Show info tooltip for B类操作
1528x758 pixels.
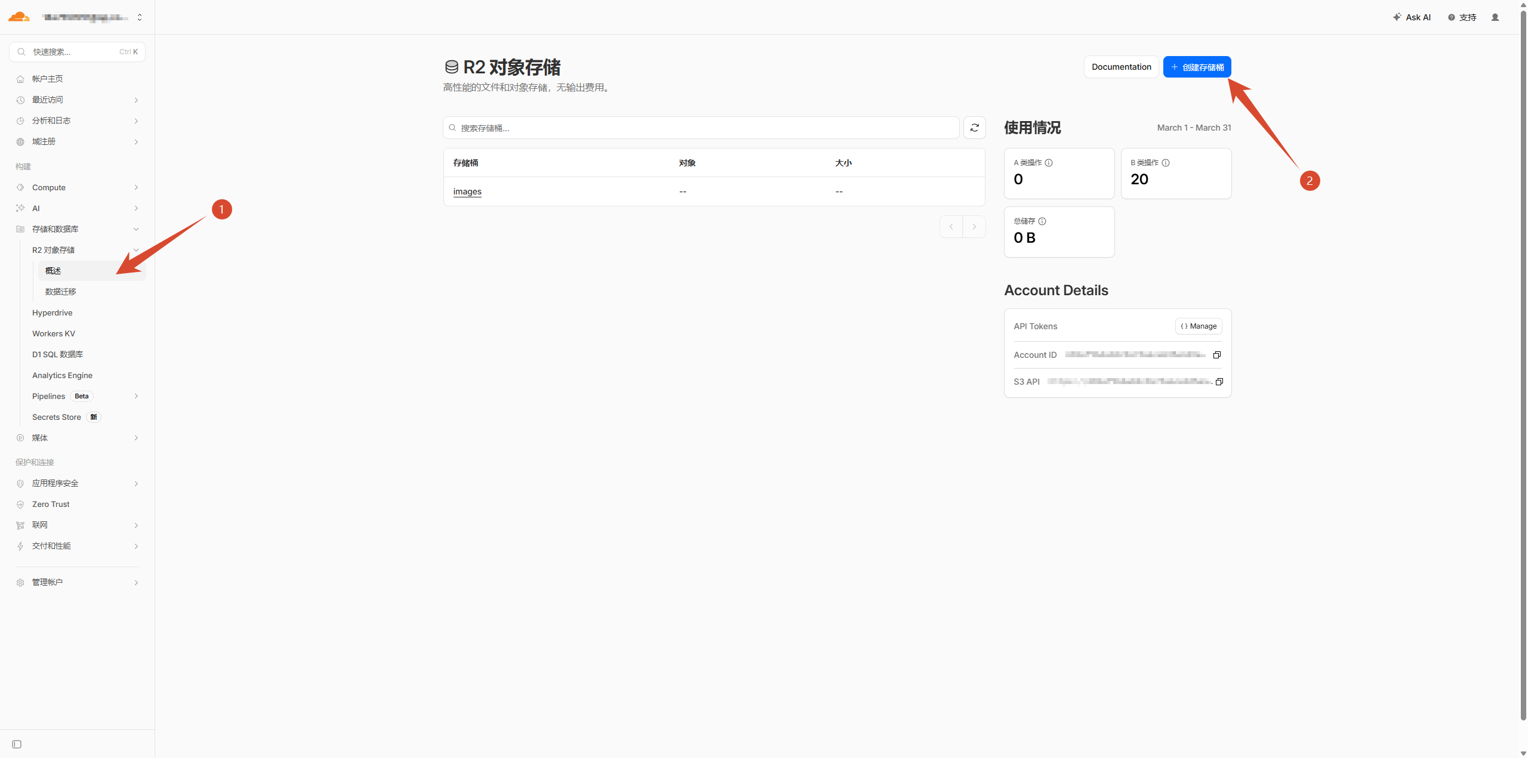click(1166, 163)
